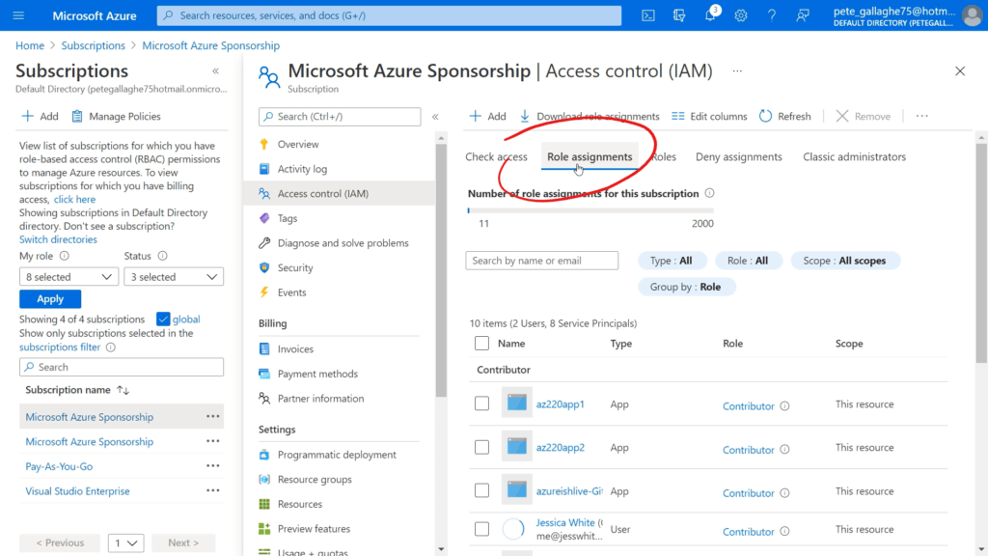Toggle the global subscriptions checkbox
This screenshot has height=556, width=988.
(163, 319)
